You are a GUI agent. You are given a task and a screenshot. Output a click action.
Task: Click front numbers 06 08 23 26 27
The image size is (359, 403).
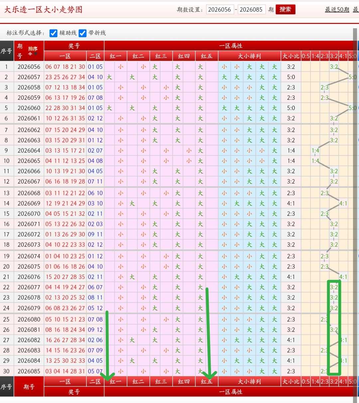[65, 308]
